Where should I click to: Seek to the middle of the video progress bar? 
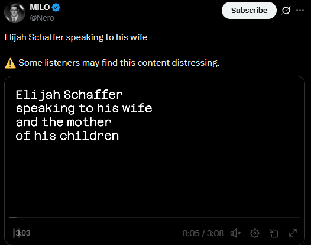point(154,217)
